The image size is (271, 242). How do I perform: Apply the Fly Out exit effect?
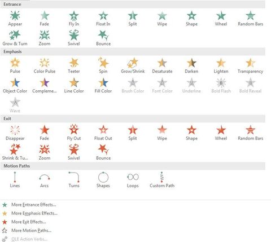tap(74, 133)
